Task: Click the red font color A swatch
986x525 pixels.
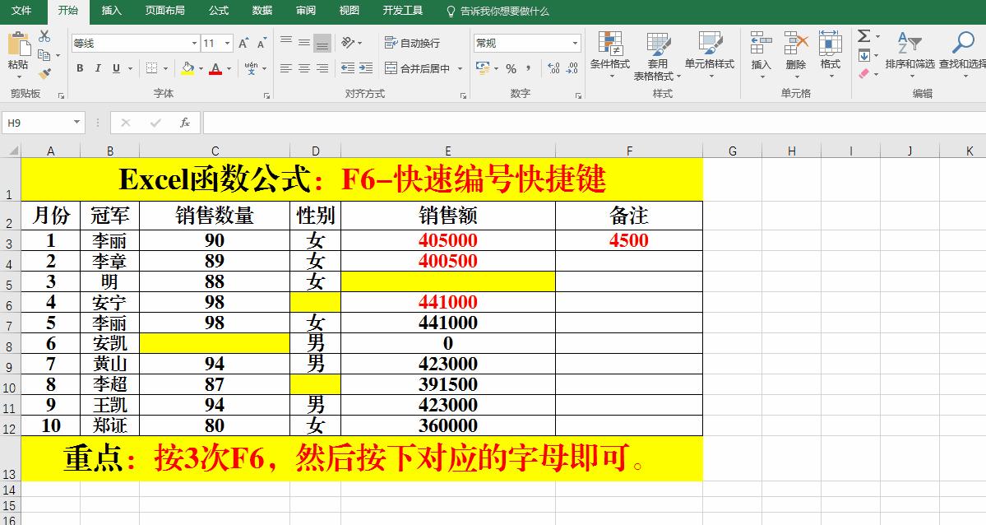Action: tap(215, 70)
